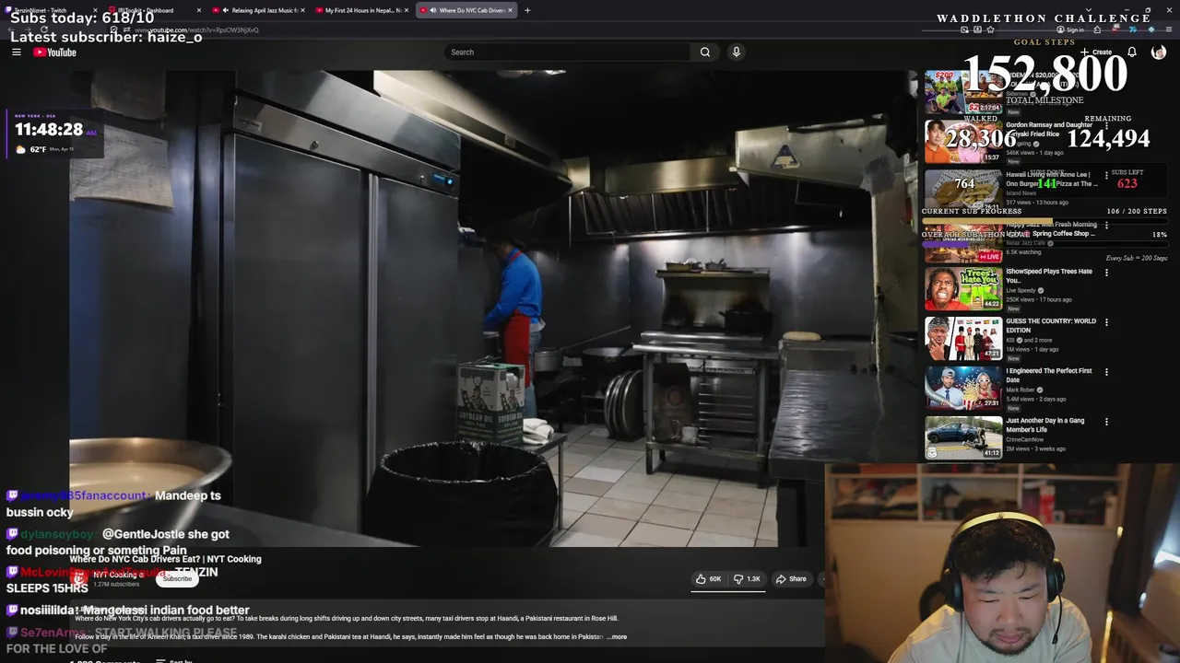Viewport: 1180px width, 663px height.
Task: Click the browser address bar URL
Action: [198, 29]
